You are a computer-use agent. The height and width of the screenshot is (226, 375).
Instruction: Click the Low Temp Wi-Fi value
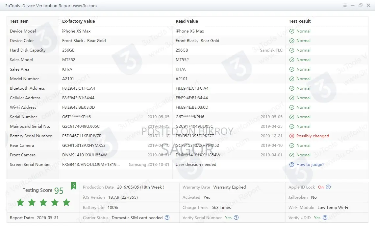[333, 207]
